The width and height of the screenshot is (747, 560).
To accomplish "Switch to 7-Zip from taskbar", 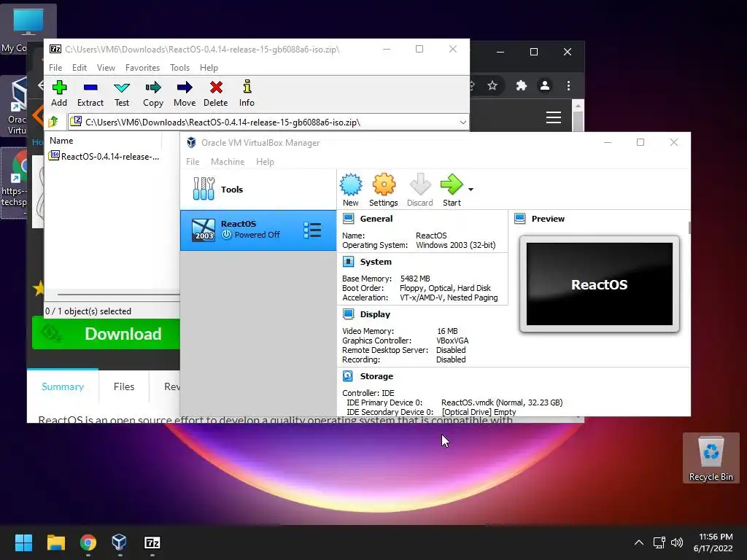I will pos(152,542).
